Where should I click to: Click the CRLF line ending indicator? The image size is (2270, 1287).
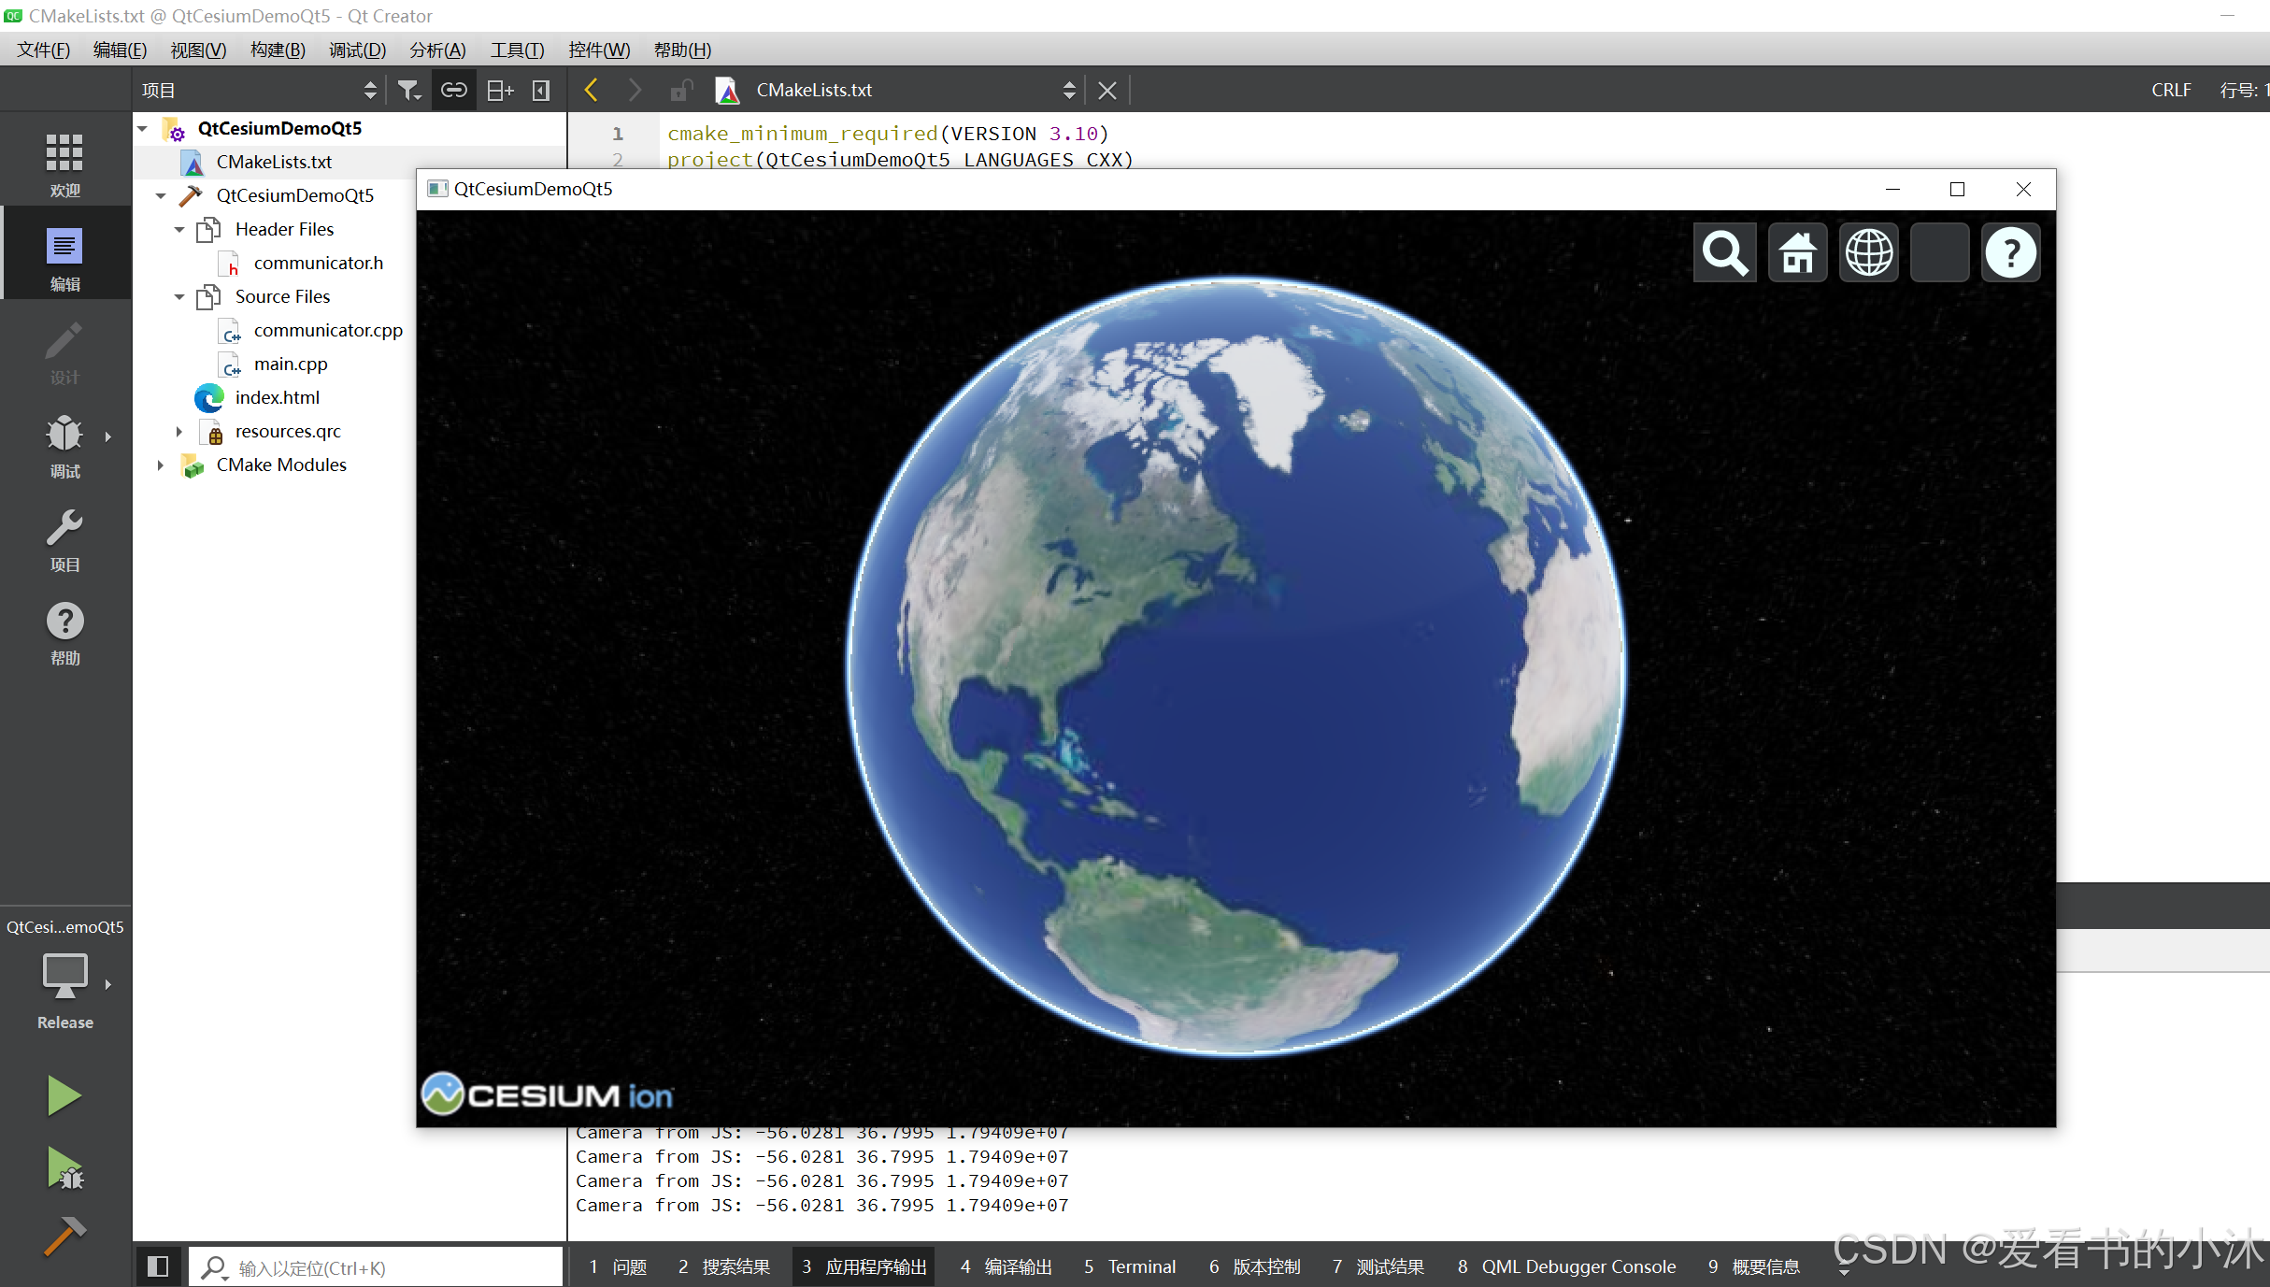2171,90
